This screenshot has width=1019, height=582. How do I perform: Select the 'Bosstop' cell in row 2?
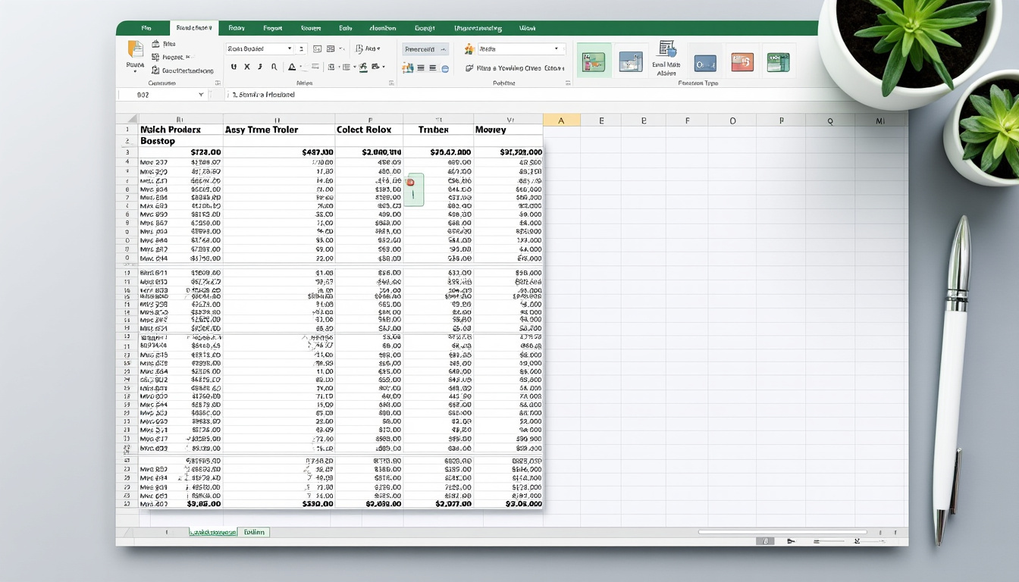[180, 141]
